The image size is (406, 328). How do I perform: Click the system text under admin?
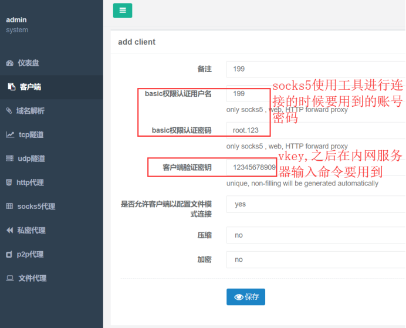(x=17, y=30)
